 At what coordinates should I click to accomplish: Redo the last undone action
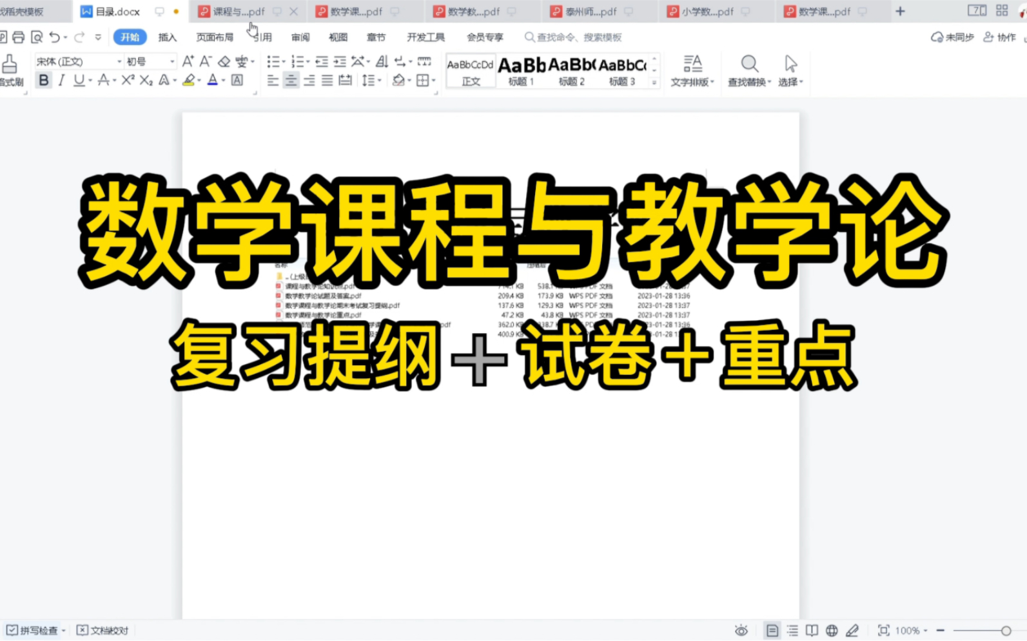(79, 37)
